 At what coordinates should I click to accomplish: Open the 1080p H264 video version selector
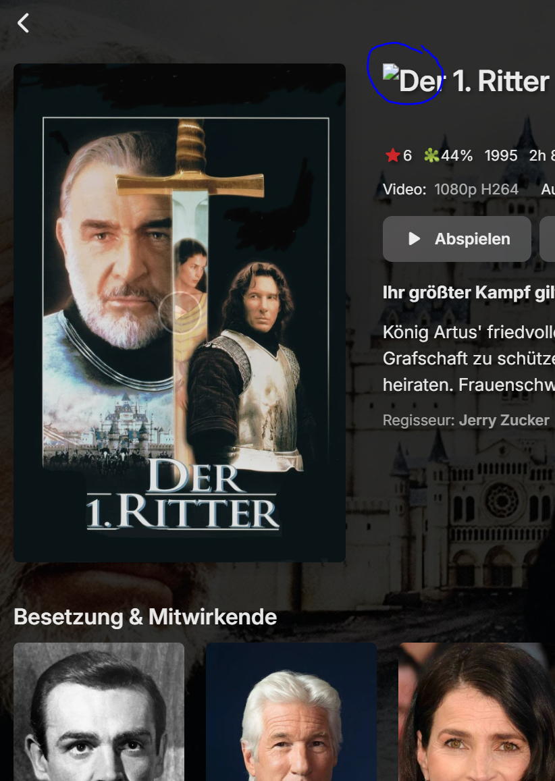476,189
